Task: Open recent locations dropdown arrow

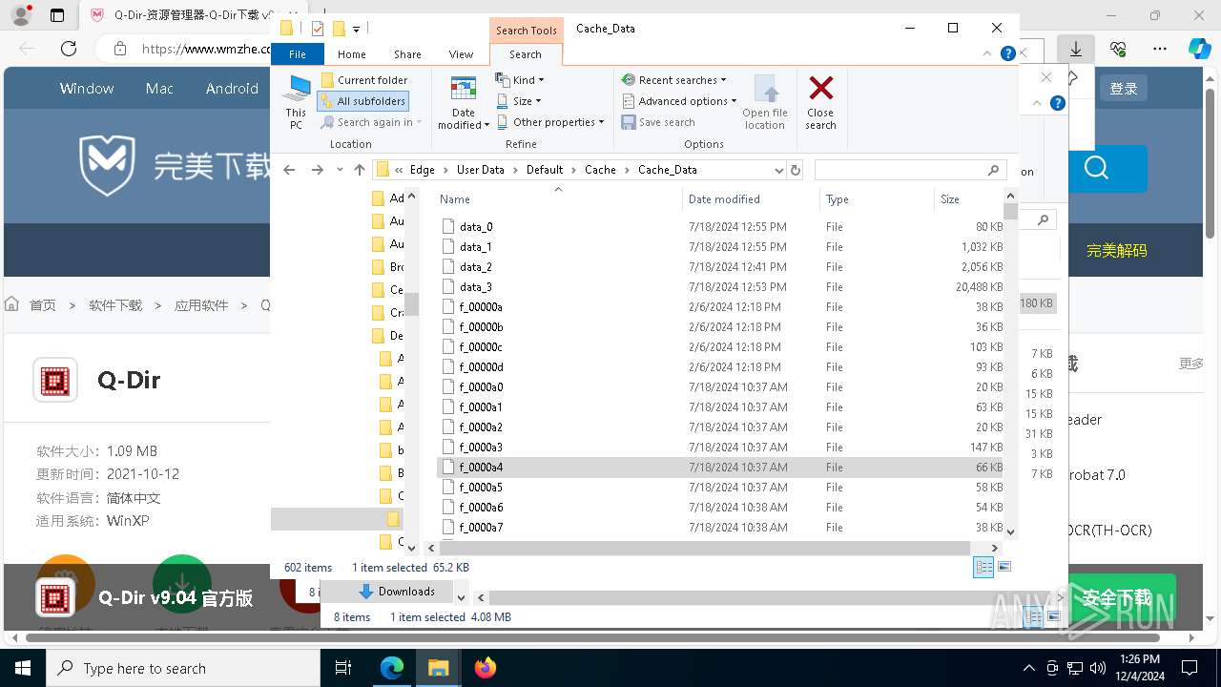Action: (340, 170)
